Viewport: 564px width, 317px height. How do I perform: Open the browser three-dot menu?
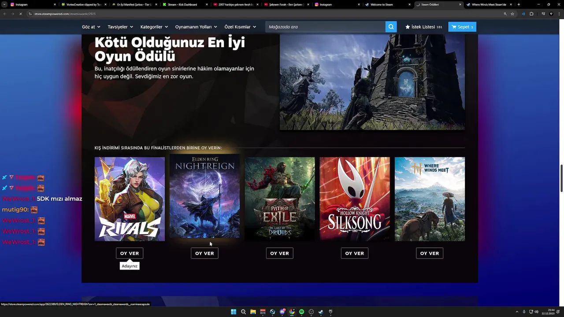559,14
